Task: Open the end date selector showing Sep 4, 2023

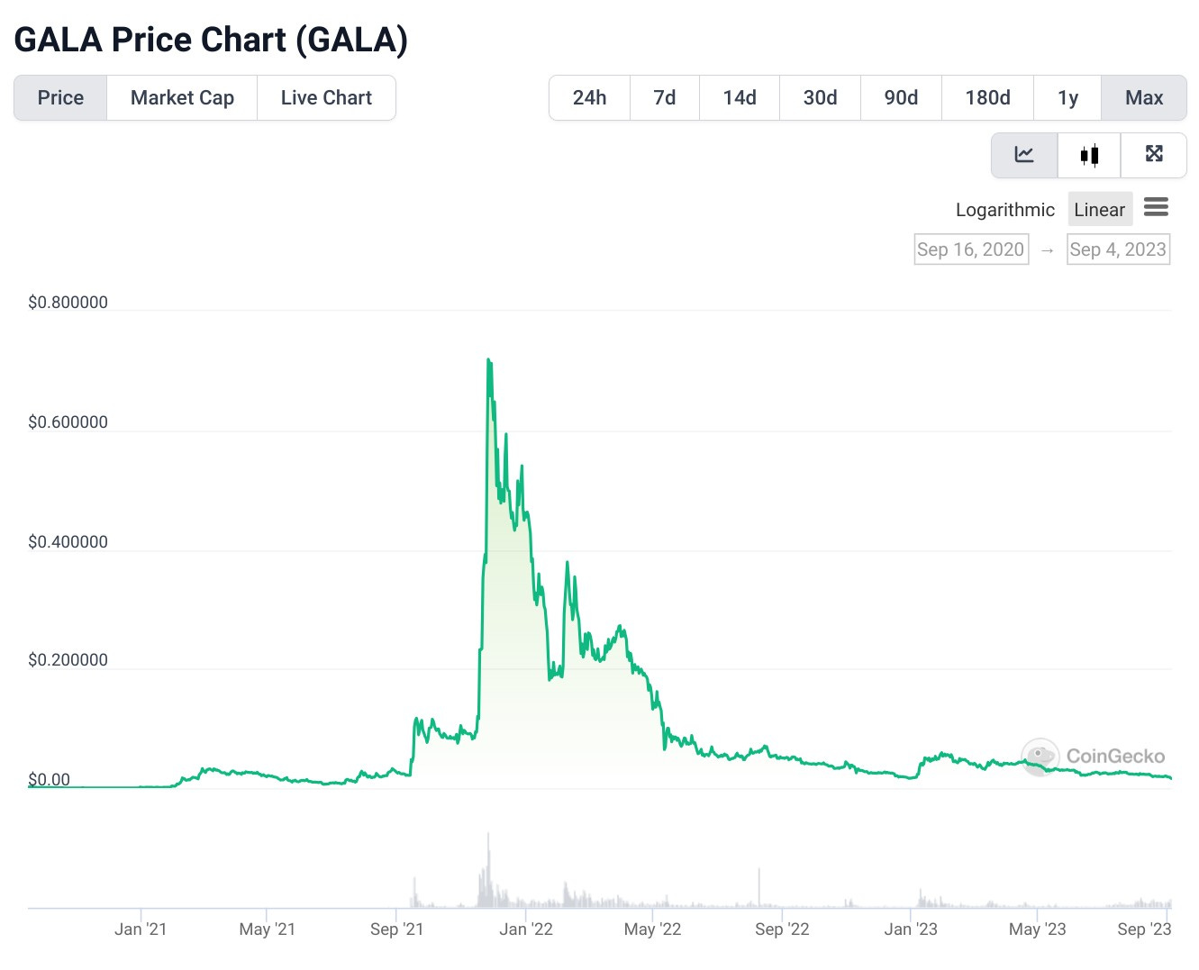Action: [x=1118, y=249]
